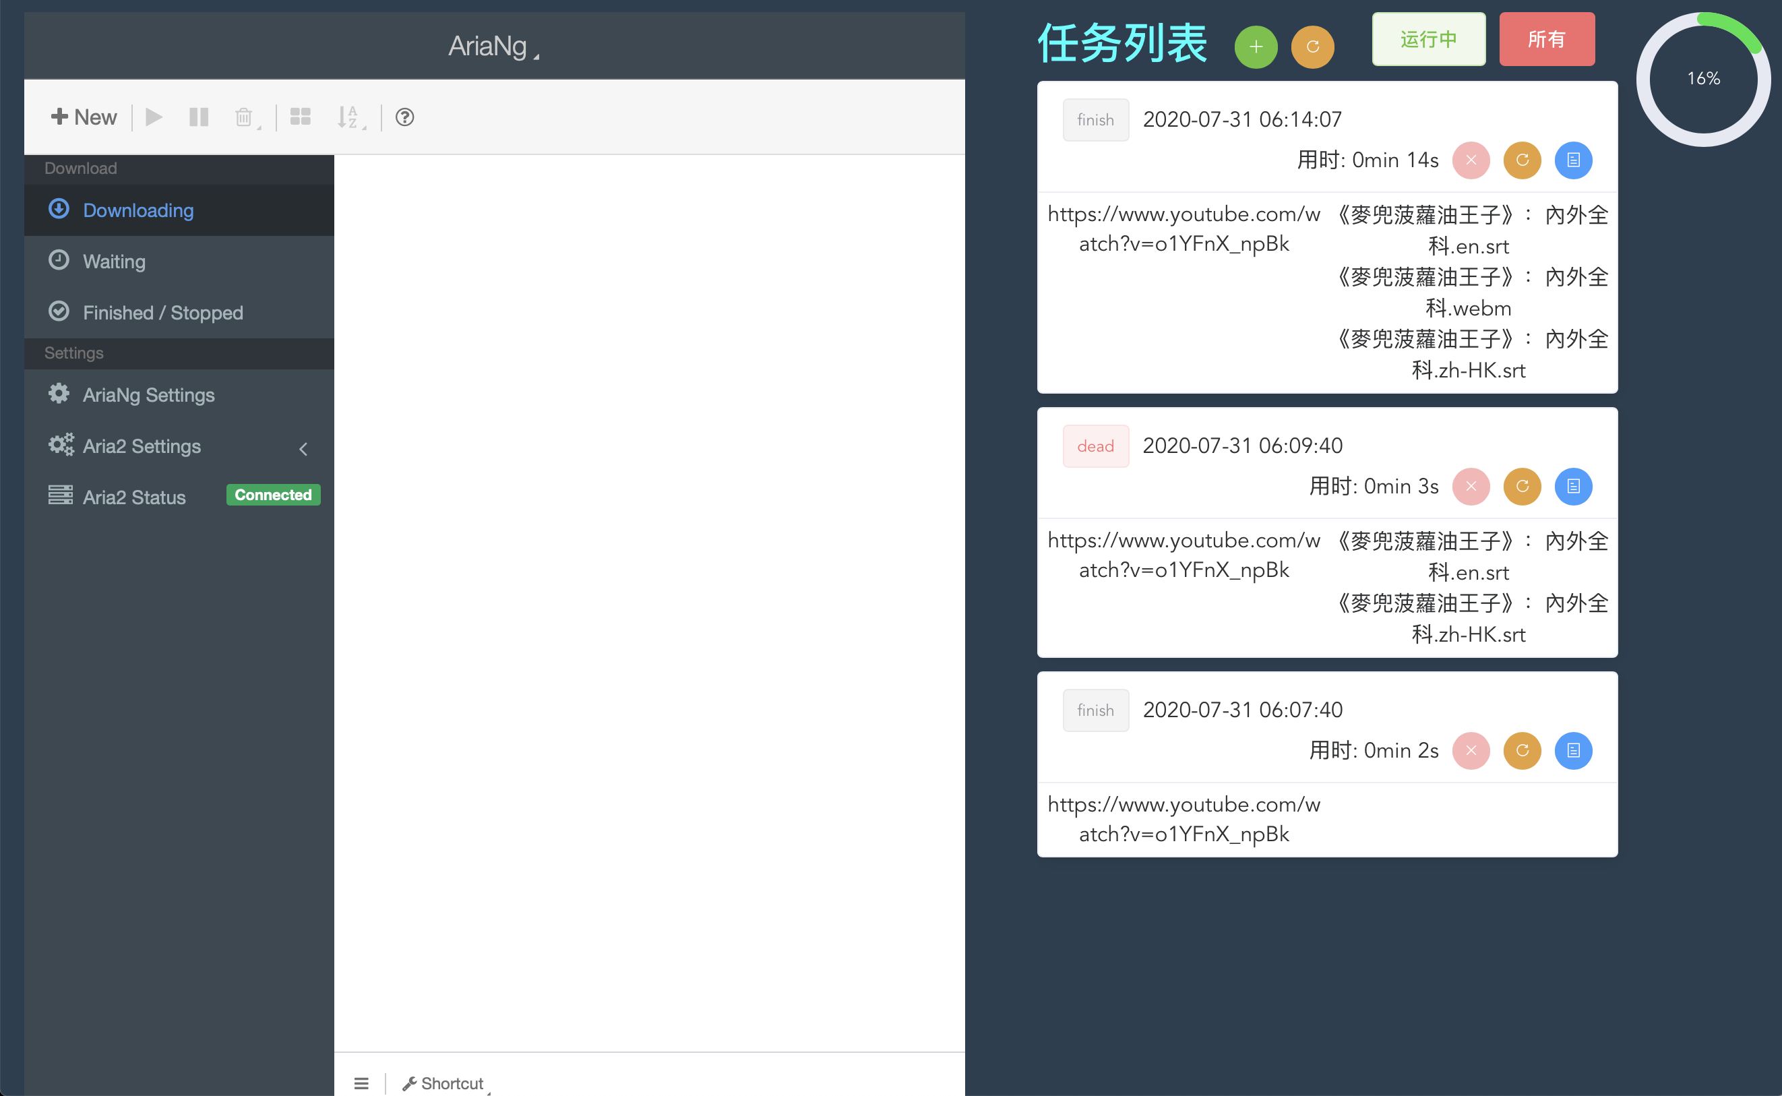Retry the dead 06:09:40 task
The image size is (1782, 1096).
[x=1522, y=487]
